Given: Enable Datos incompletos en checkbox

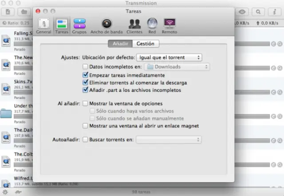Looking at the screenshot, I should click(x=86, y=67).
